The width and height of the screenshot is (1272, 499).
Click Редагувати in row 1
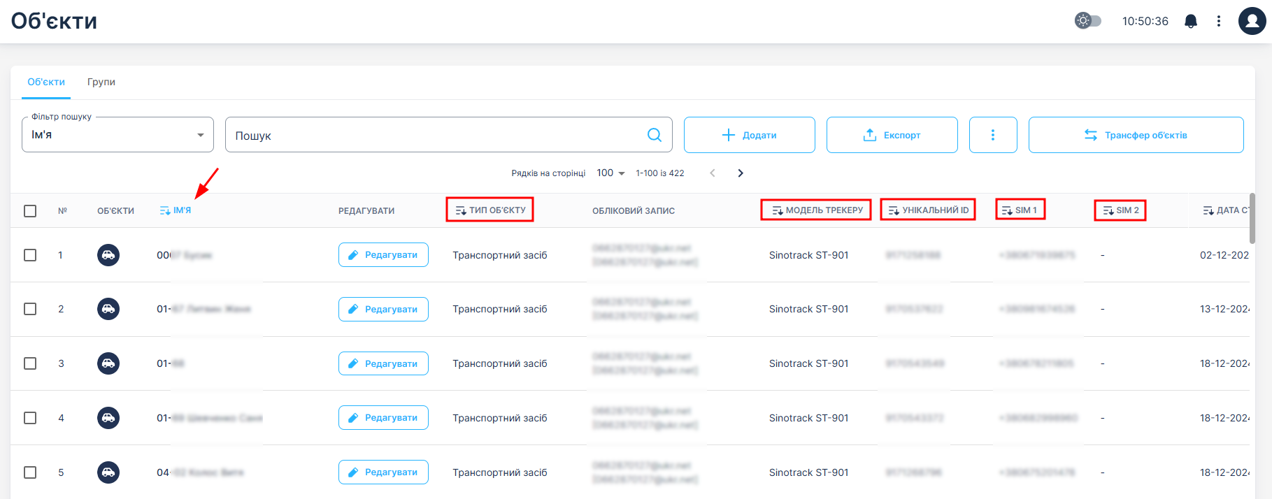pos(383,255)
